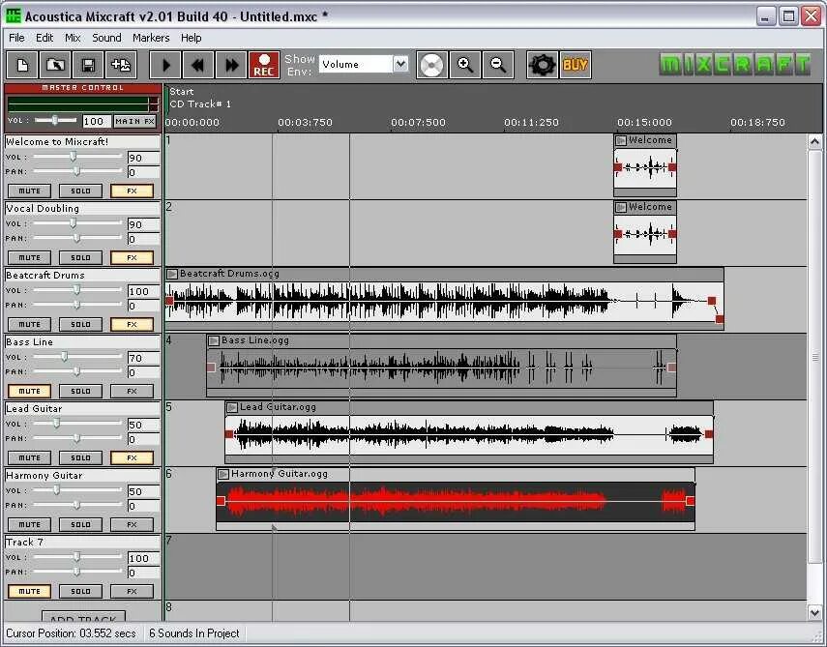Click the BUY toolbar icon
The width and height of the screenshot is (827, 647).
(x=576, y=65)
